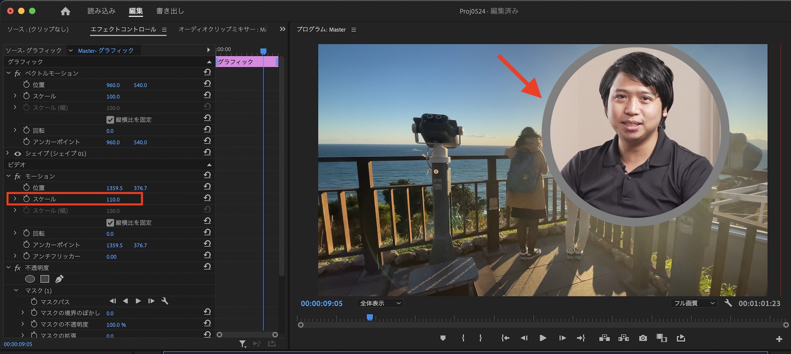Click the Add Marker icon in transport bar
This screenshot has height=354, width=791.
pyautogui.click(x=443, y=338)
